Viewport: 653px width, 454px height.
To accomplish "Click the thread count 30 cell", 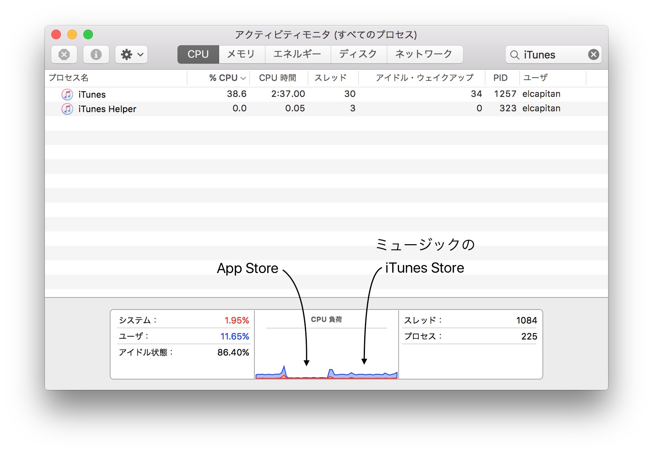I will (x=350, y=94).
